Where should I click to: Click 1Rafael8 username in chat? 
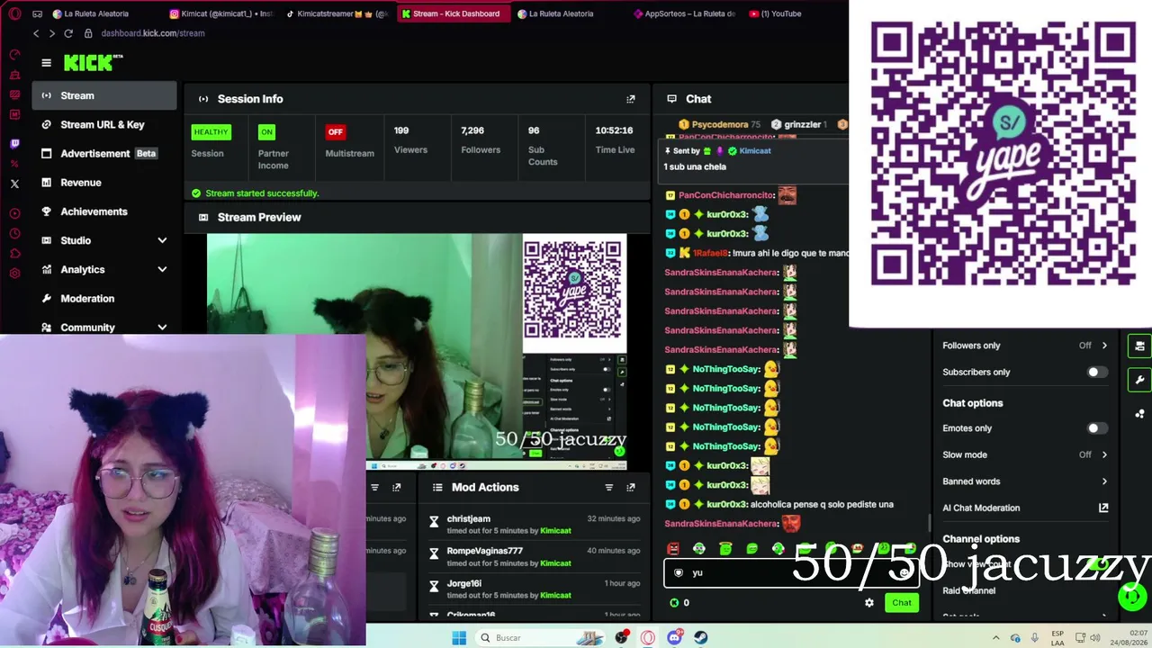click(710, 253)
